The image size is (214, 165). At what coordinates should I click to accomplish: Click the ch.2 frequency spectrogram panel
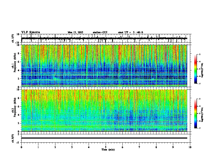pyautogui.click(x=104, y=111)
